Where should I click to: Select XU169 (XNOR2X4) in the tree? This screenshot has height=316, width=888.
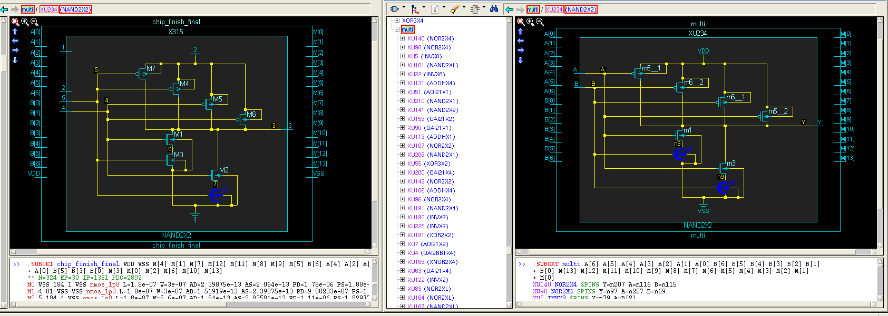pyautogui.click(x=432, y=262)
